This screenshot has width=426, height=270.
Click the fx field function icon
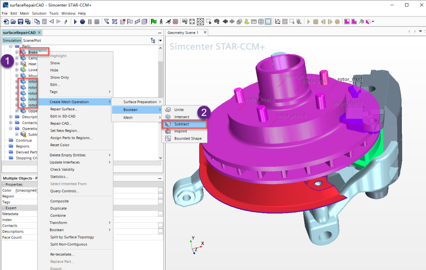[247, 22]
